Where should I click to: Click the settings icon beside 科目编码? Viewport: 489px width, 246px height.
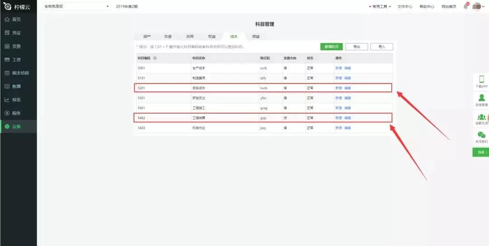pyautogui.click(x=155, y=58)
